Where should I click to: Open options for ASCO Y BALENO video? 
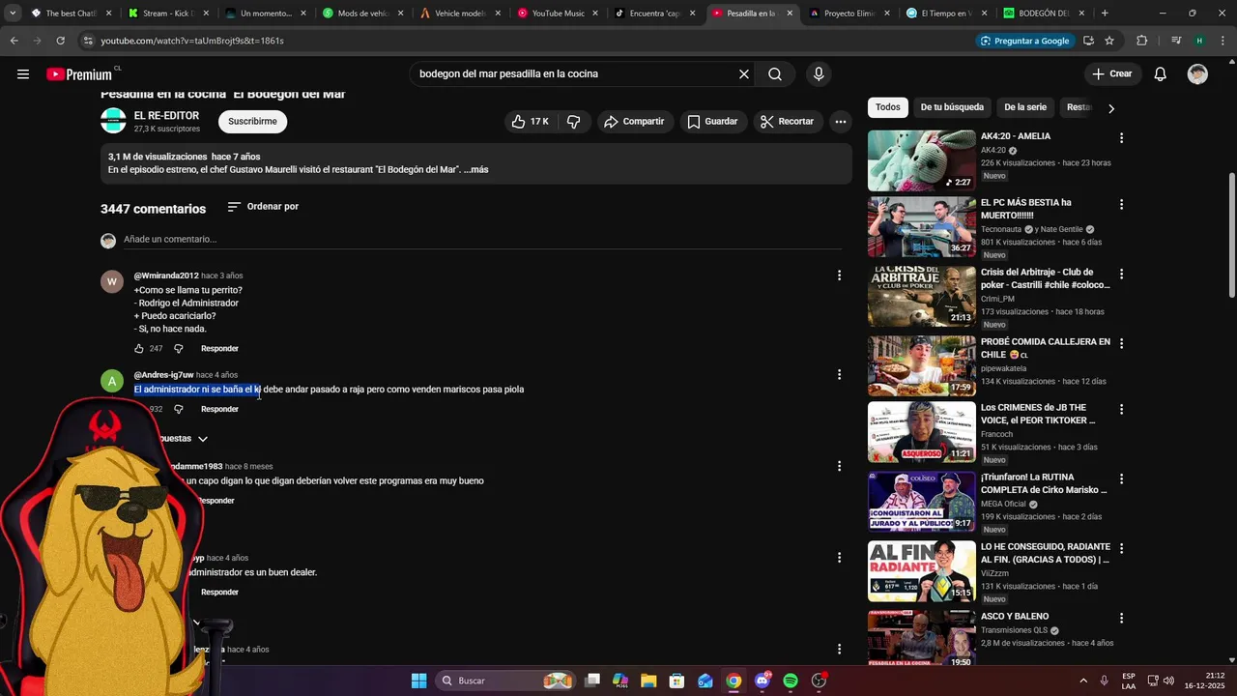(x=1121, y=619)
